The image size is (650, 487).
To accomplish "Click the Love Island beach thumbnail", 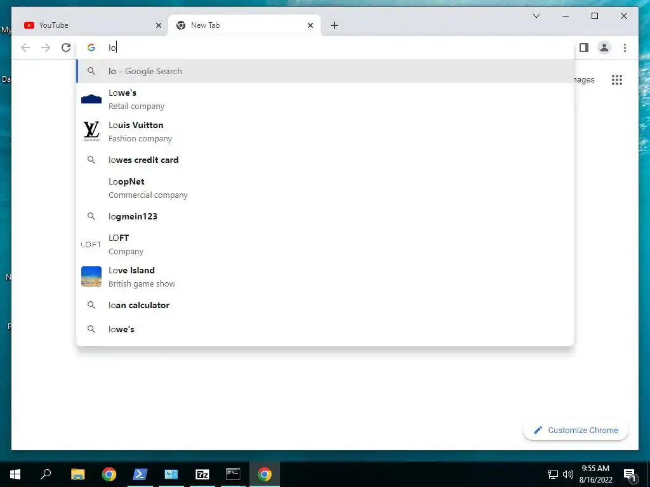I will pos(91,276).
